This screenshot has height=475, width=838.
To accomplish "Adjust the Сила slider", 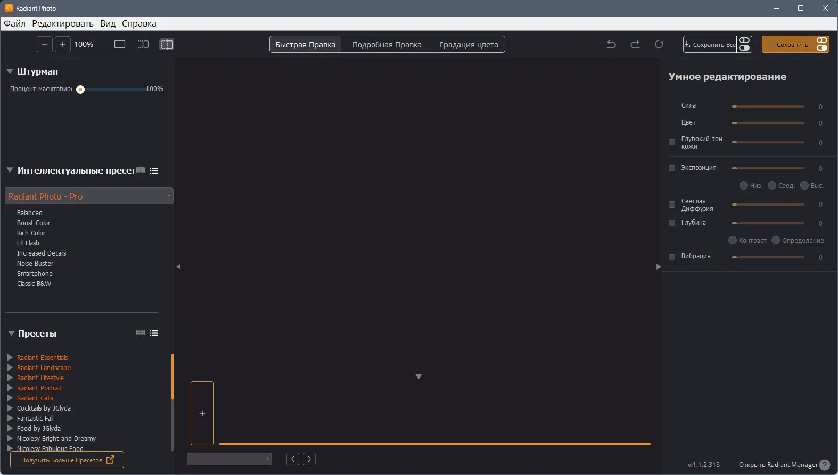I will pos(768,107).
